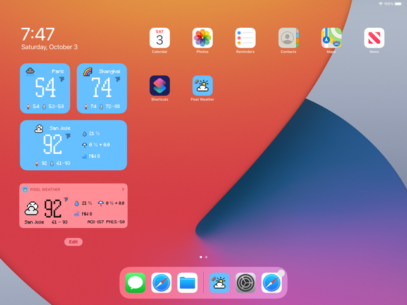Image resolution: width=407 pixels, height=305 pixels.
Task: Tap the Edit widgets button
Action: pyautogui.click(x=73, y=242)
